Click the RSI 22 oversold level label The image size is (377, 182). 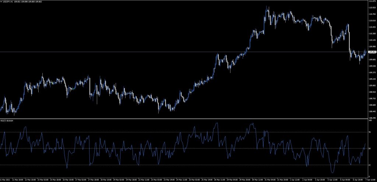pyautogui.click(x=369, y=165)
